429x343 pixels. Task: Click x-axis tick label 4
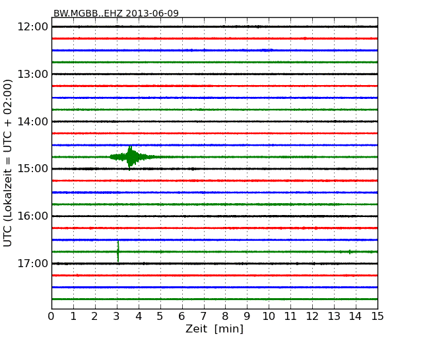139,317
